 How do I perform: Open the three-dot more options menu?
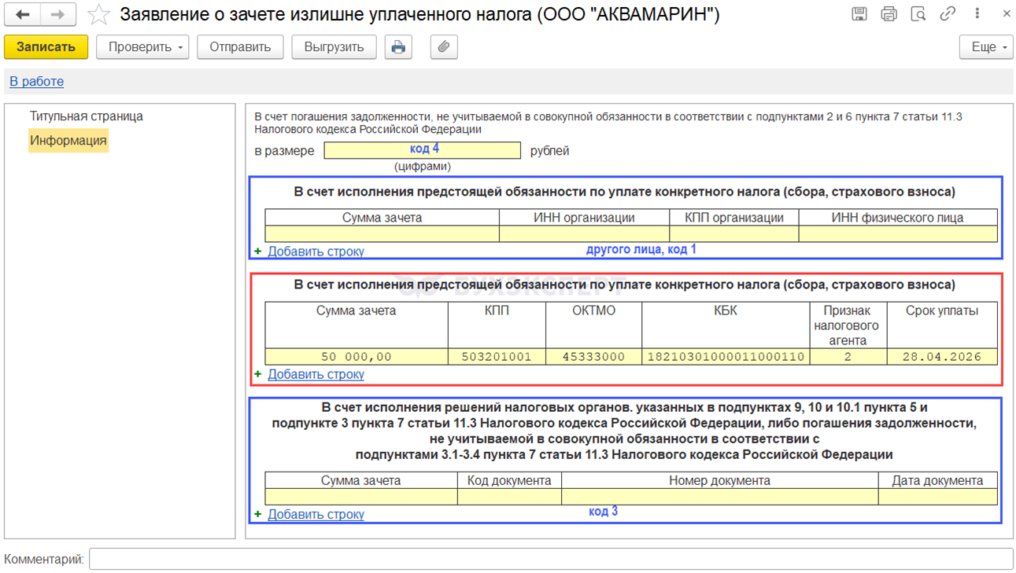pyautogui.click(x=977, y=13)
